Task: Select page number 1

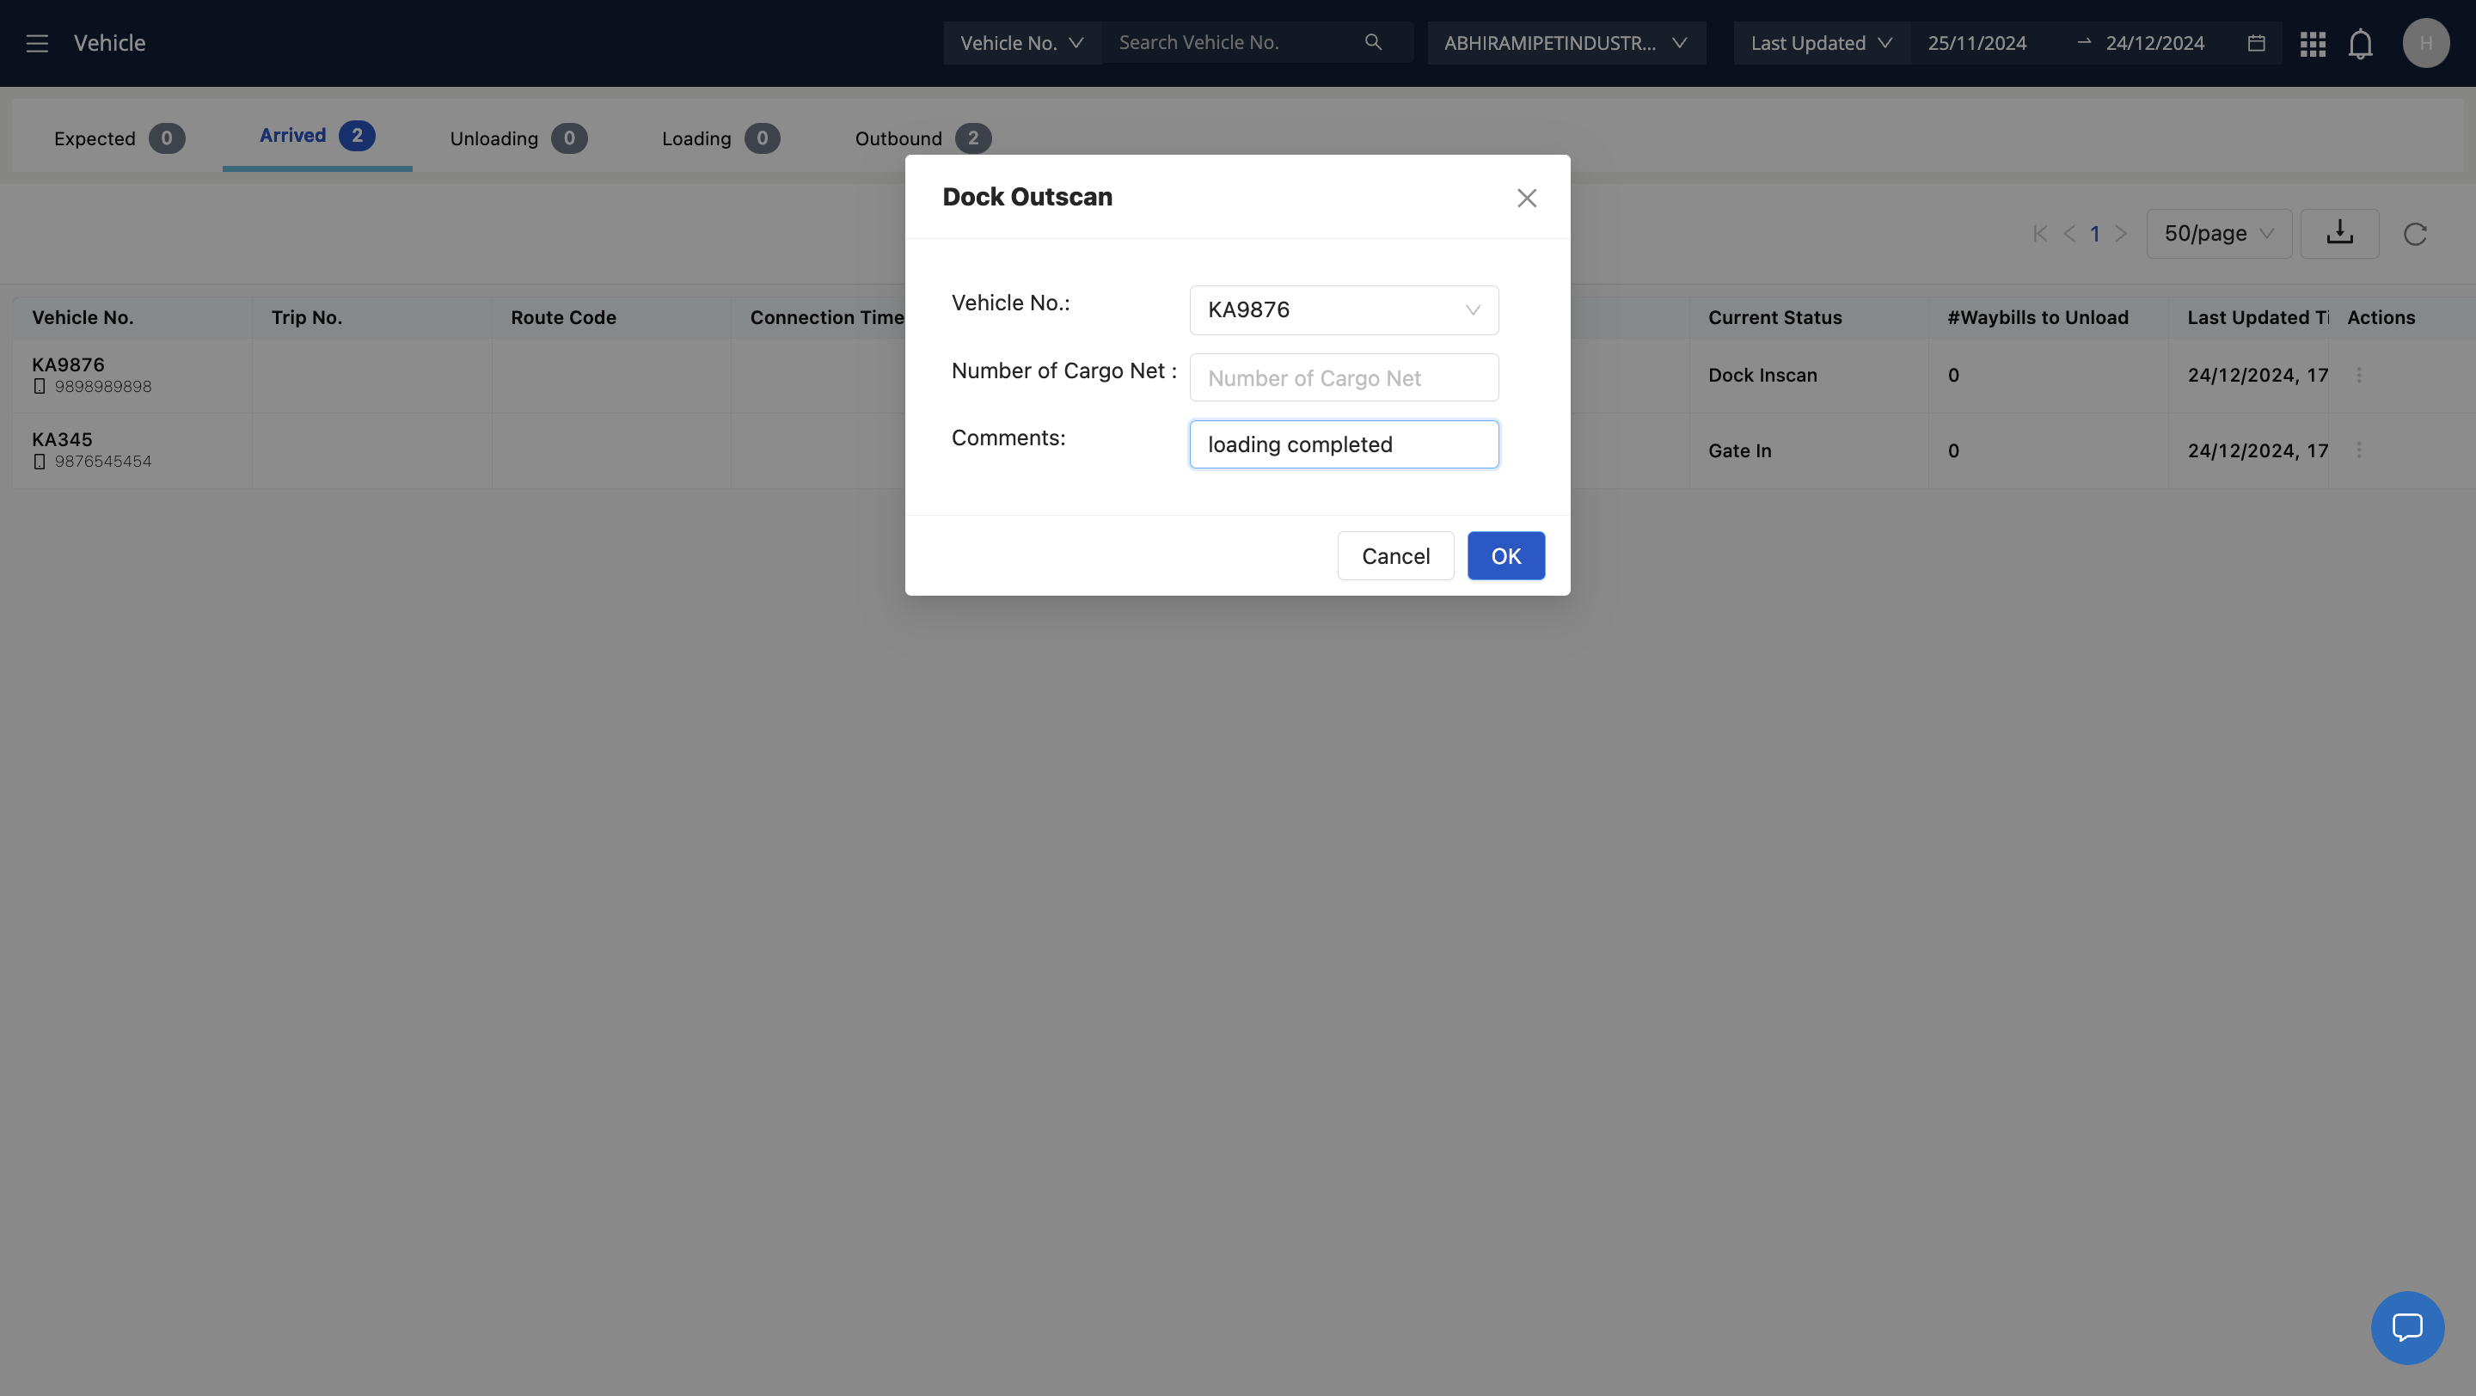Action: coord(2094,234)
